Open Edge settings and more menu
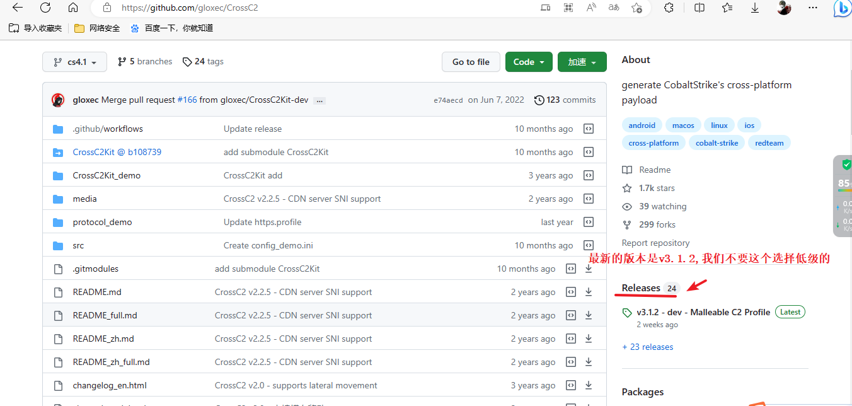This screenshot has width=852, height=406. 813,8
